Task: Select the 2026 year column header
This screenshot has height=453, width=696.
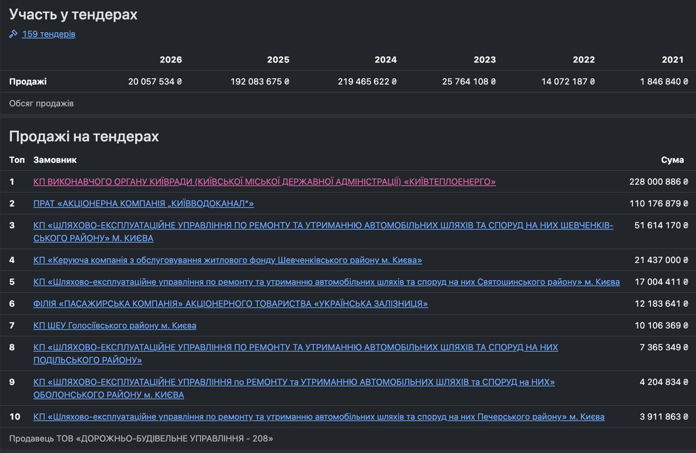Action: (171, 60)
